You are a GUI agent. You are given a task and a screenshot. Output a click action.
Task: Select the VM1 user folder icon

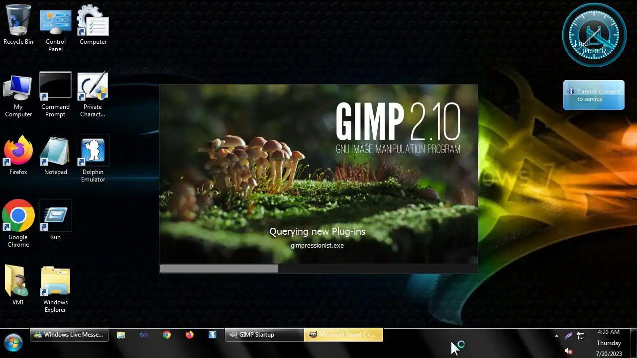(18, 285)
